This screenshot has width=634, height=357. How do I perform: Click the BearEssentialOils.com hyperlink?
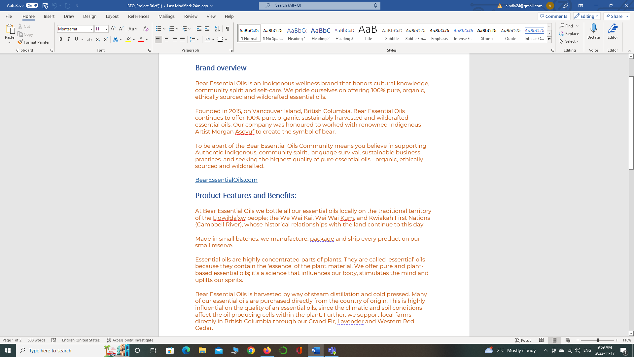pyautogui.click(x=226, y=180)
